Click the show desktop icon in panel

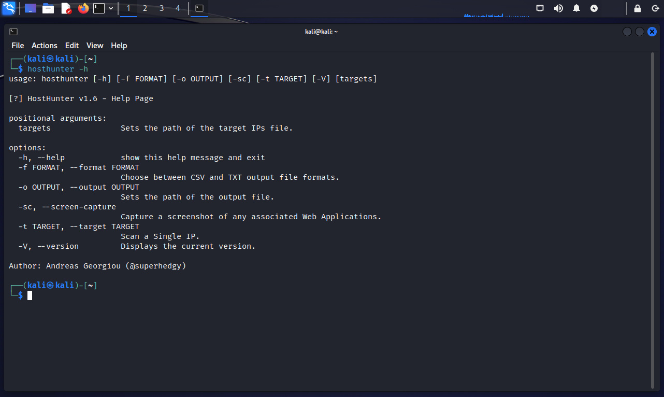pyautogui.click(x=31, y=8)
